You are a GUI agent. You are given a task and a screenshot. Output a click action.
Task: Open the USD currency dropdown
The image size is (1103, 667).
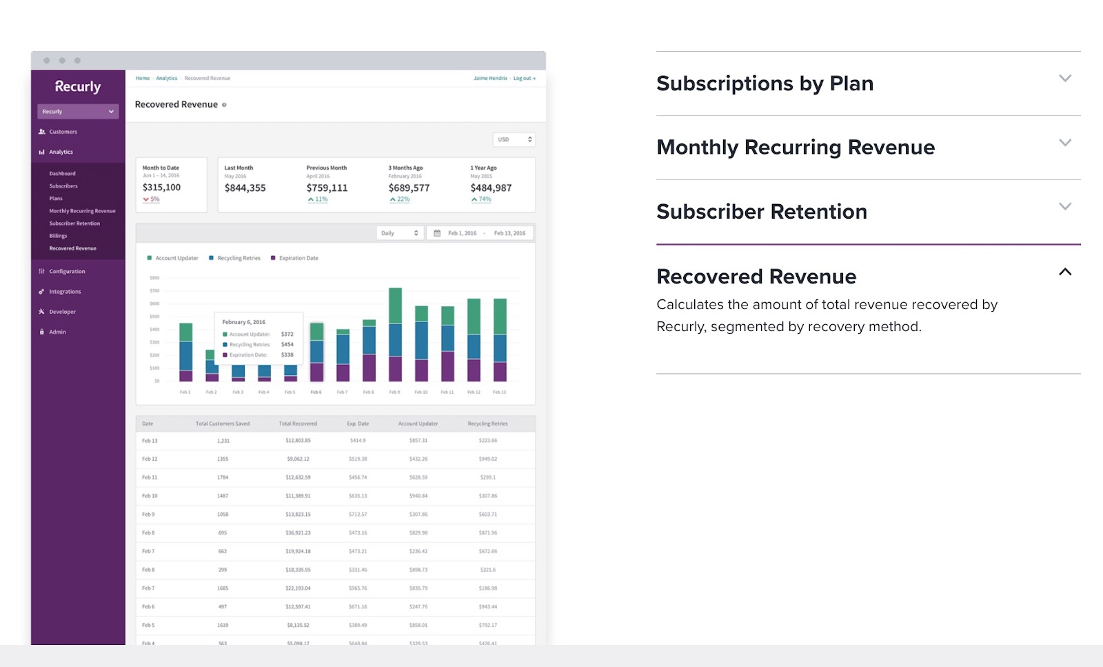click(514, 139)
